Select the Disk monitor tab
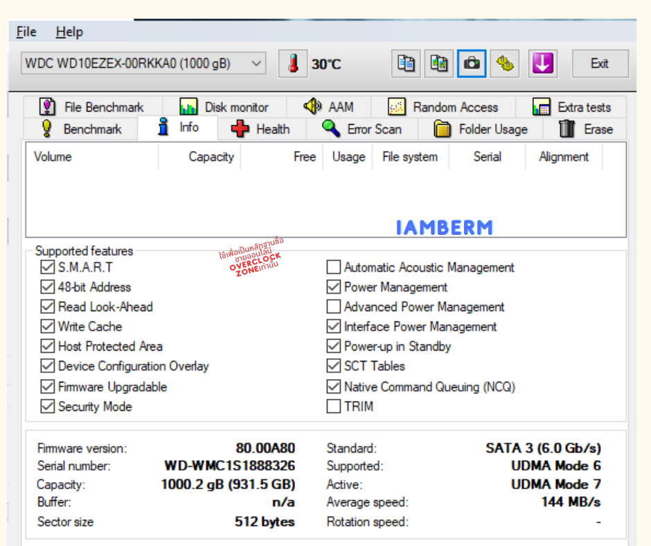Viewport: 651px width, 546px height. coord(224,107)
